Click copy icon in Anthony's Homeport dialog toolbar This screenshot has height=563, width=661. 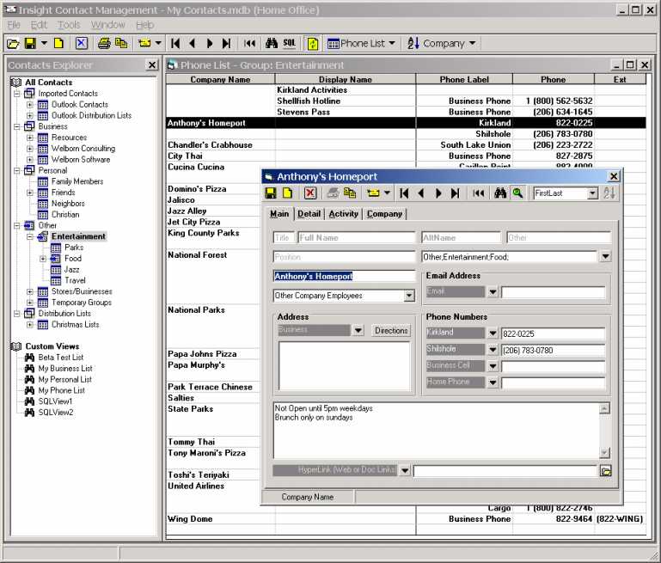click(x=350, y=193)
